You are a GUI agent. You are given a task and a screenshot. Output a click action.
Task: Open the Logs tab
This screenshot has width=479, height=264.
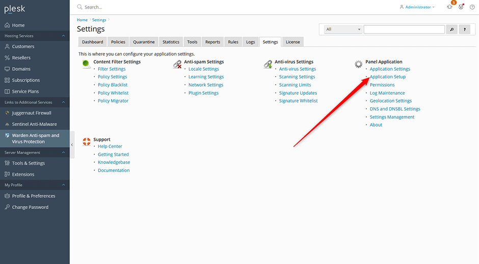251,42
